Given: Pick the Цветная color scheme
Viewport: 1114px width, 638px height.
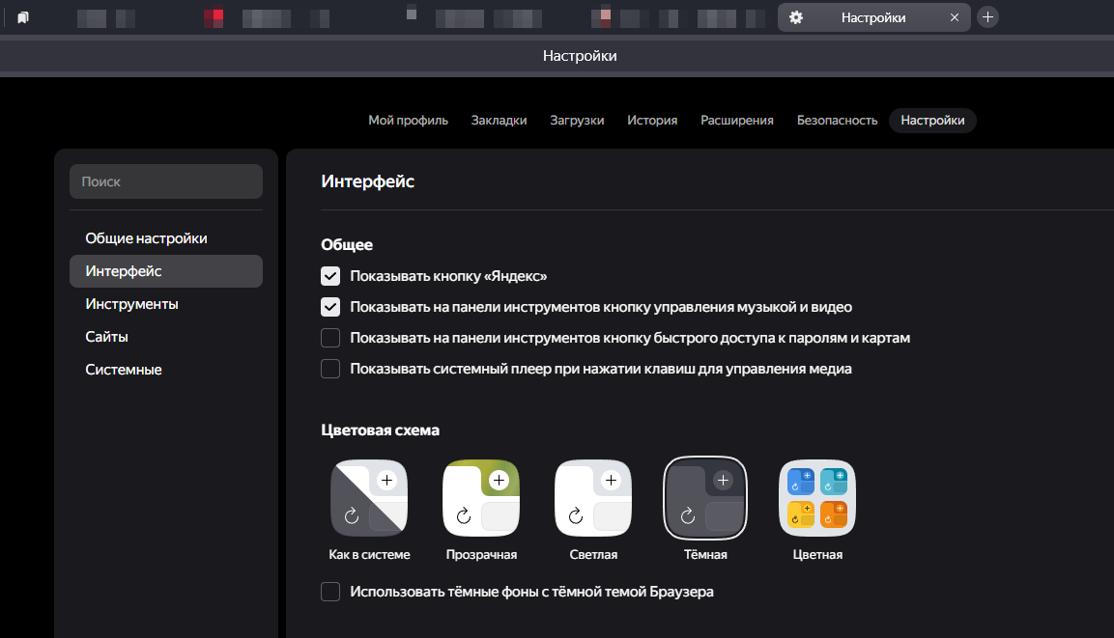Looking at the screenshot, I should point(817,498).
